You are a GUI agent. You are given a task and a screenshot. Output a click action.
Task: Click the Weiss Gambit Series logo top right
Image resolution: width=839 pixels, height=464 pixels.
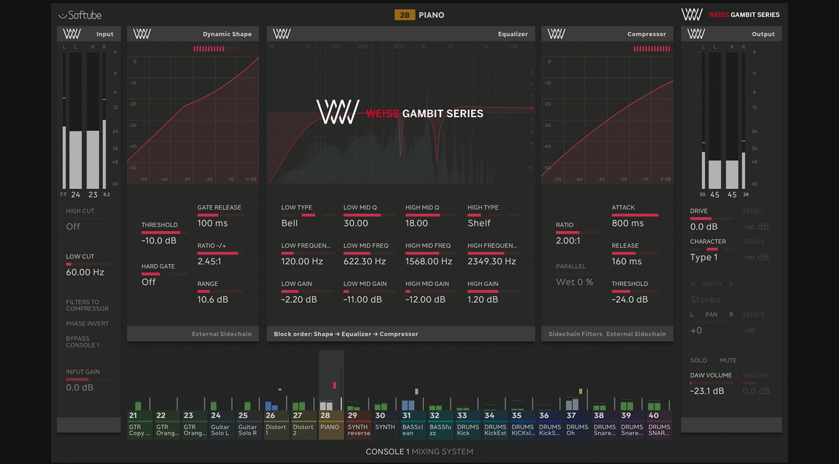click(730, 14)
